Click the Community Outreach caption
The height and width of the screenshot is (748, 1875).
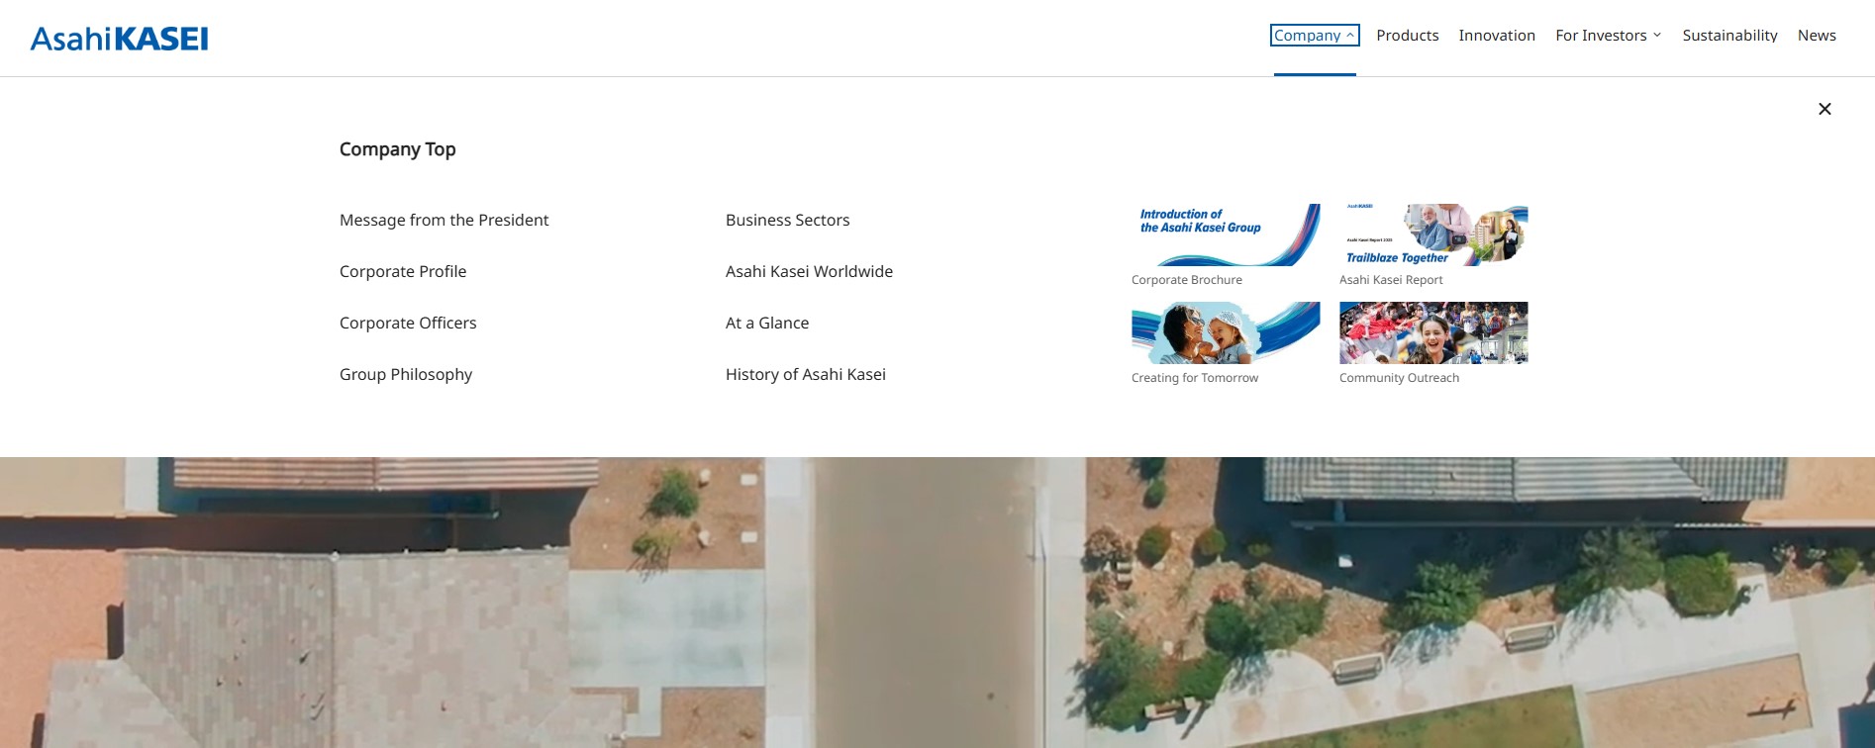click(x=1399, y=378)
